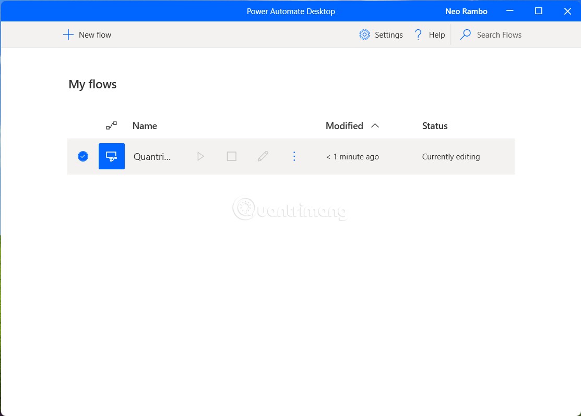
Task: Run the Quantri... flow with play icon
Action: click(200, 156)
